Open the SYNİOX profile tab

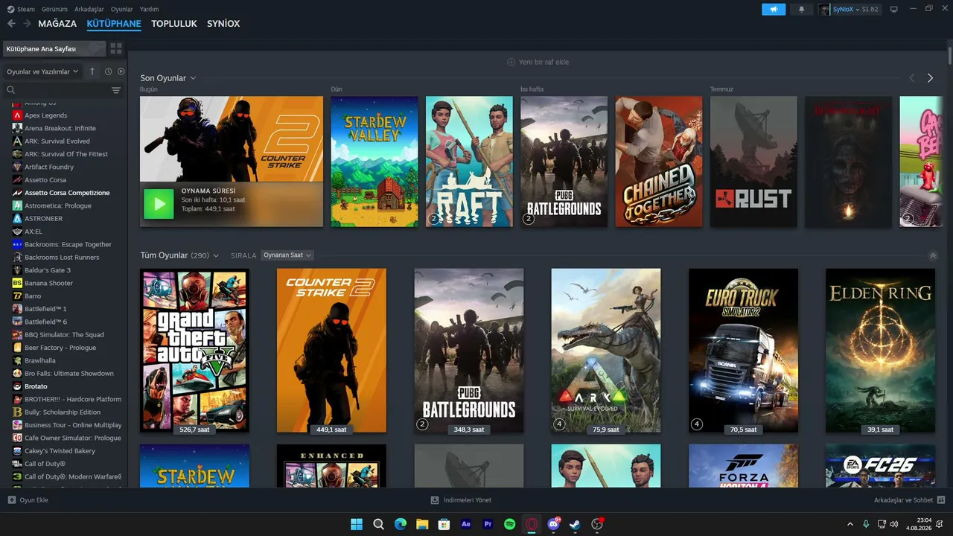223,24
